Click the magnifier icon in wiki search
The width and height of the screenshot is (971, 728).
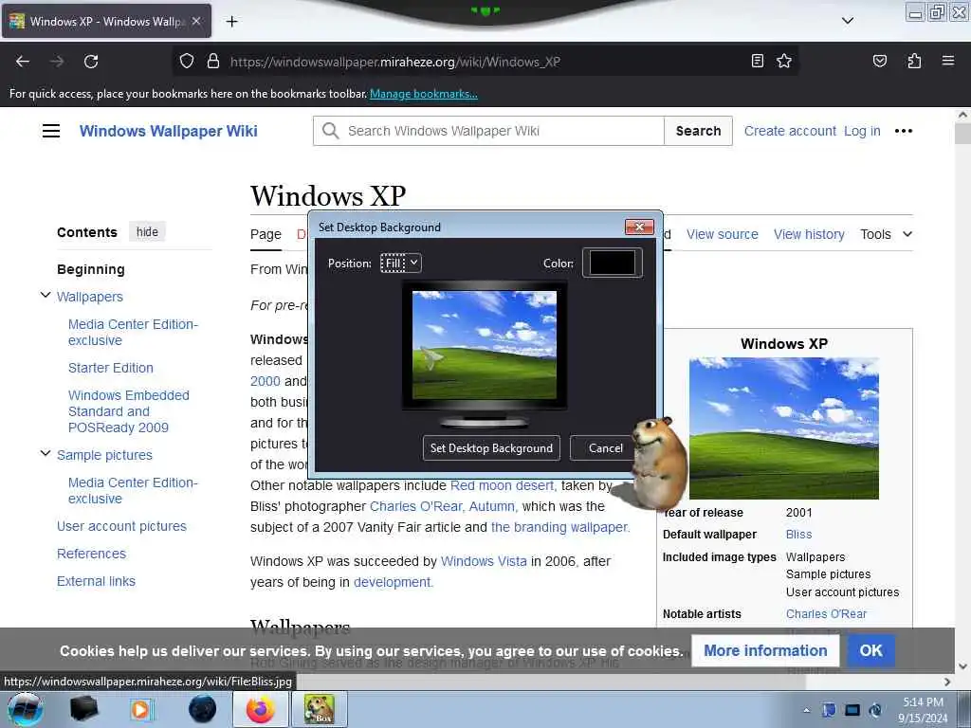point(331,131)
